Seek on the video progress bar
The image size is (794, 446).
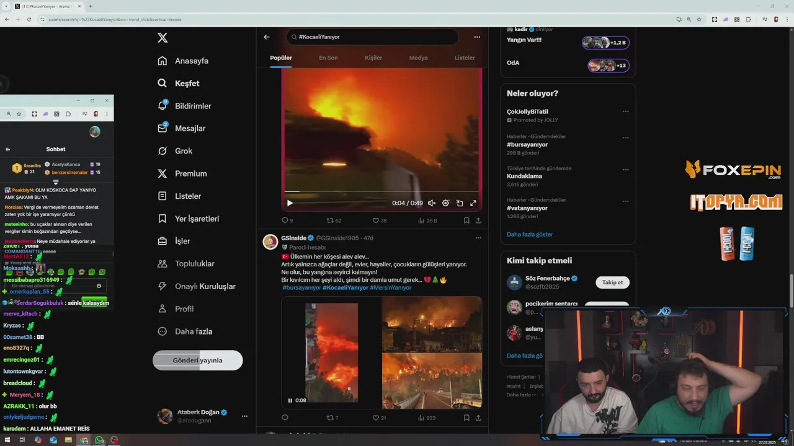coord(381,191)
